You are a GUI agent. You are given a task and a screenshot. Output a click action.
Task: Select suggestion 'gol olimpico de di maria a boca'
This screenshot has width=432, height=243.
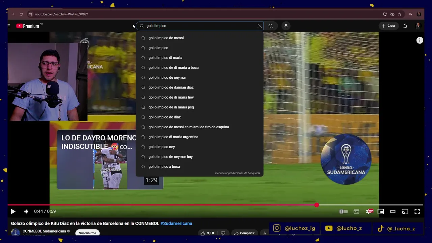199,67
